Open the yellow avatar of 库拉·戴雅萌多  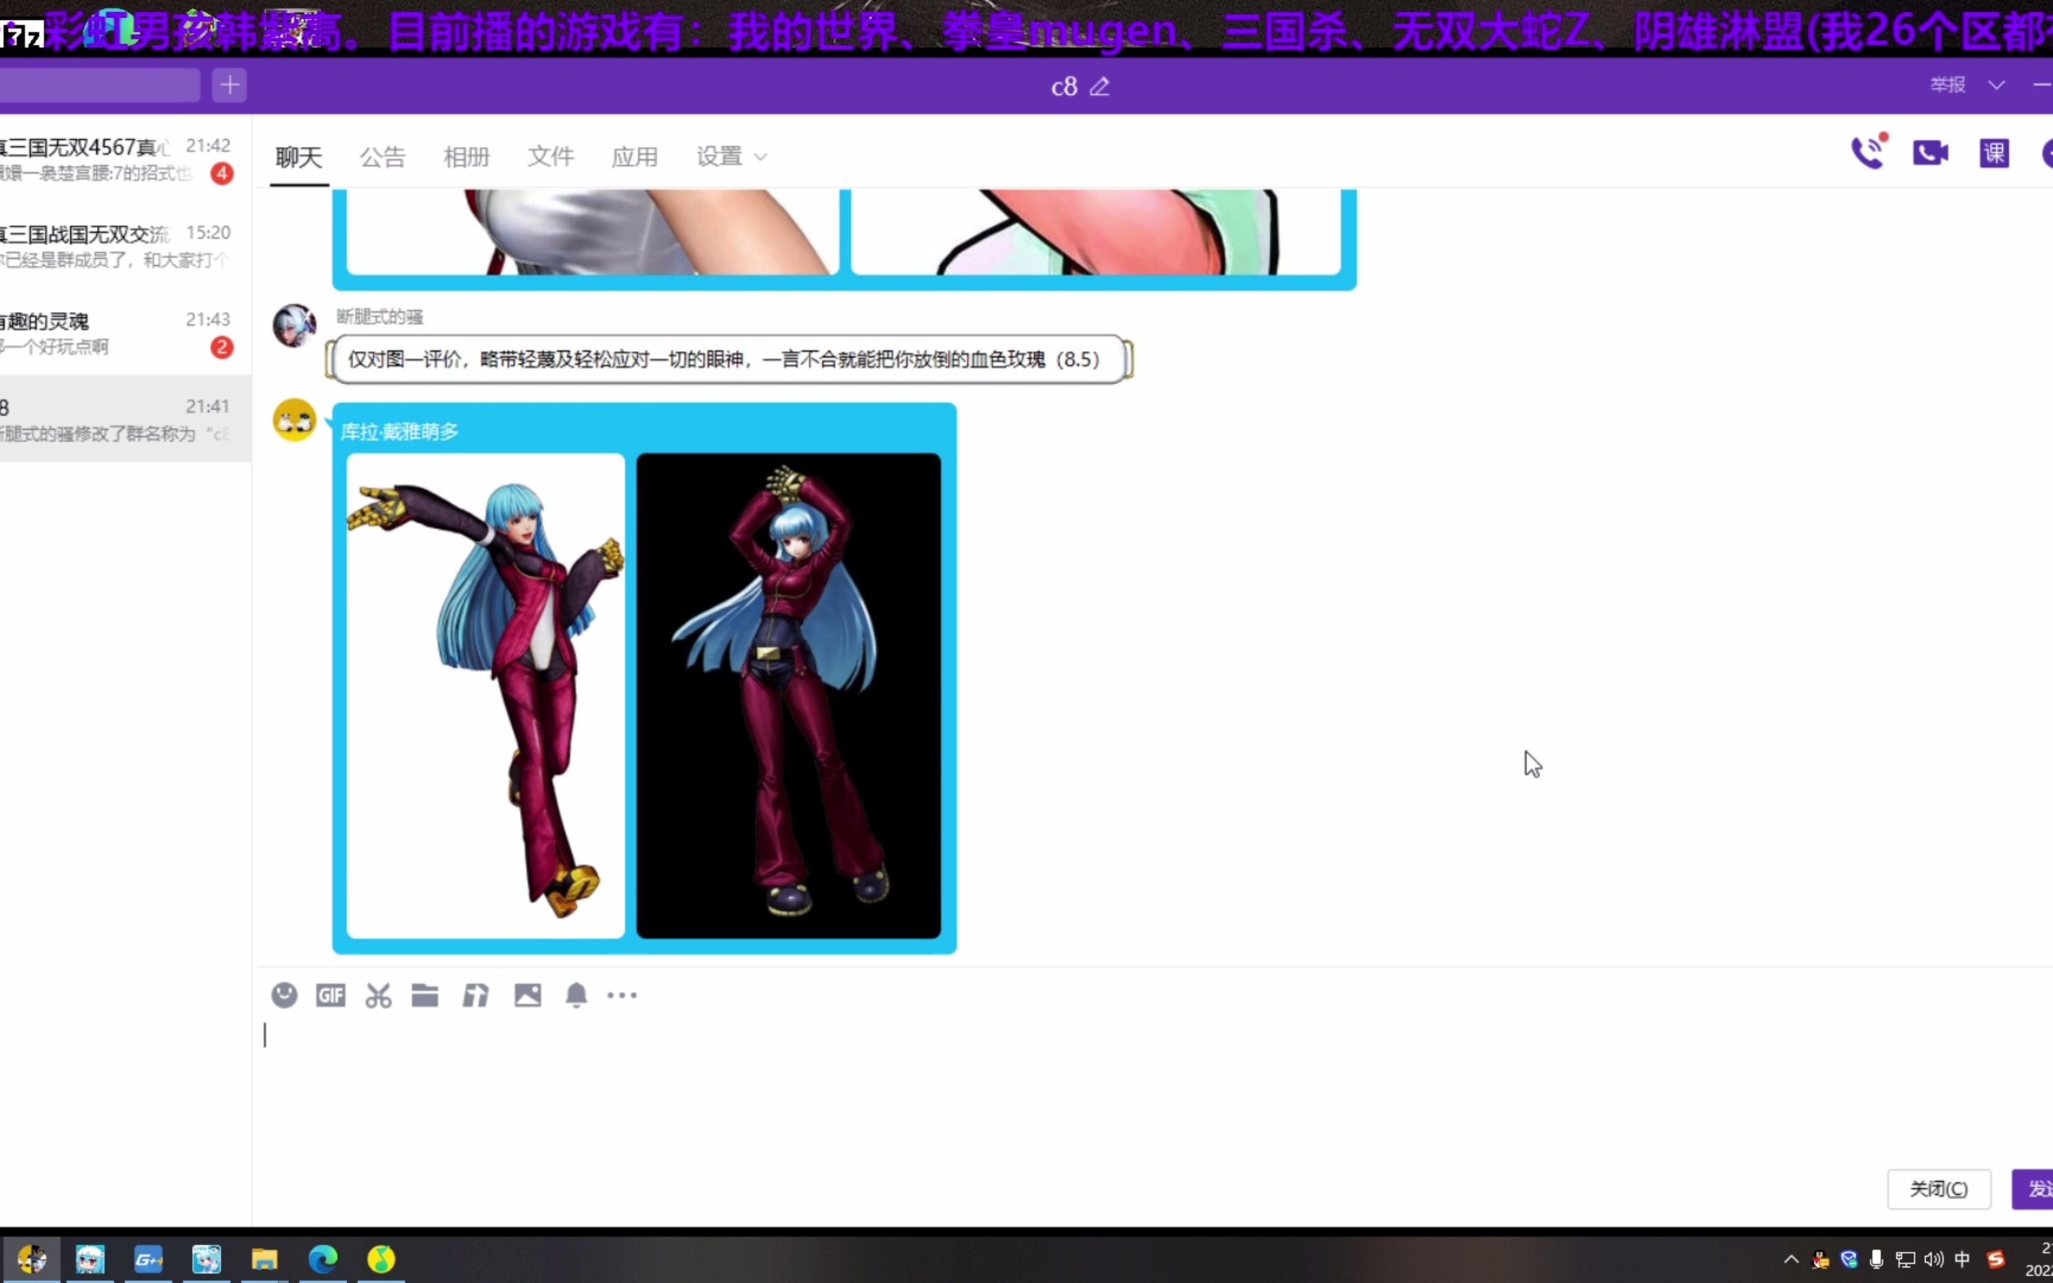coord(295,420)
